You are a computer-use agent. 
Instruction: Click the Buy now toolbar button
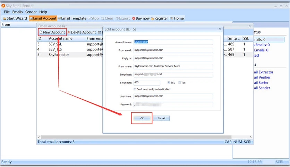pos(141,18)
